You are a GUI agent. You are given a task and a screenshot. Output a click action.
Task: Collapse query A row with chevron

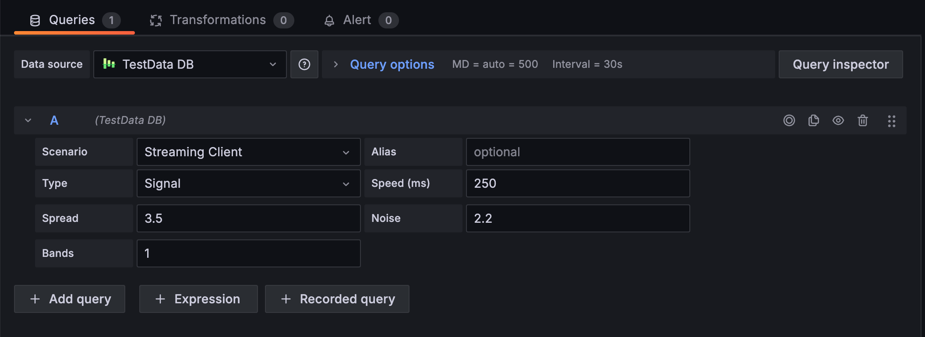pyautogui.click(x=28, y=120)
